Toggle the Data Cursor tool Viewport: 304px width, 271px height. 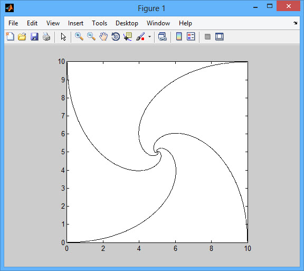[128, 36]
